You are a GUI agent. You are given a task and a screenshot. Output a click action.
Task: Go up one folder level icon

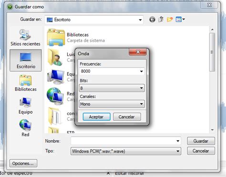tap(161, 20)
